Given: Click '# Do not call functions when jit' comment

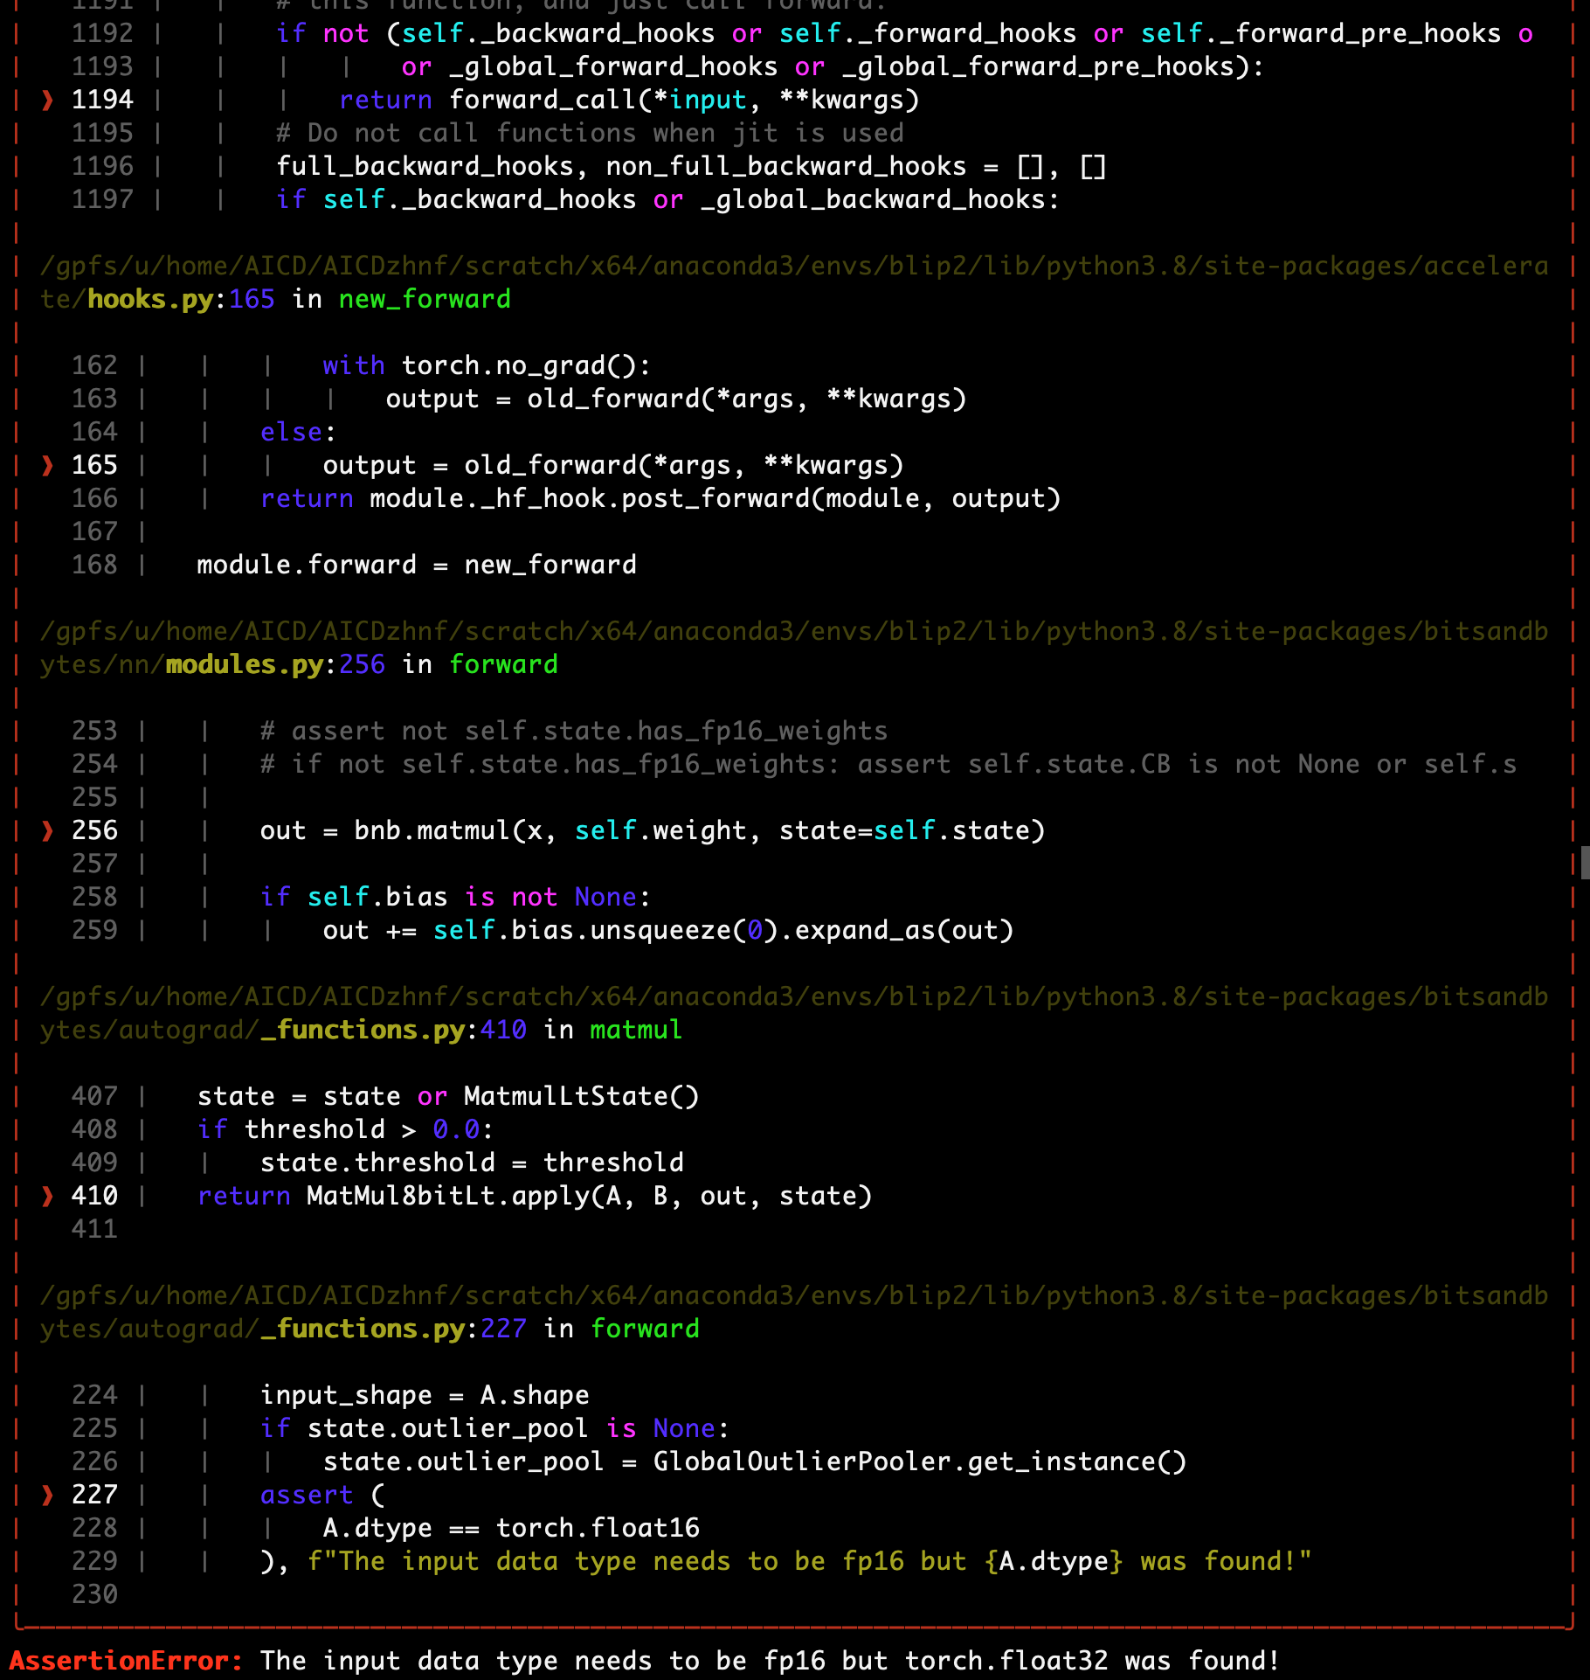Looking at the screenshot, I should coord(590,133).
